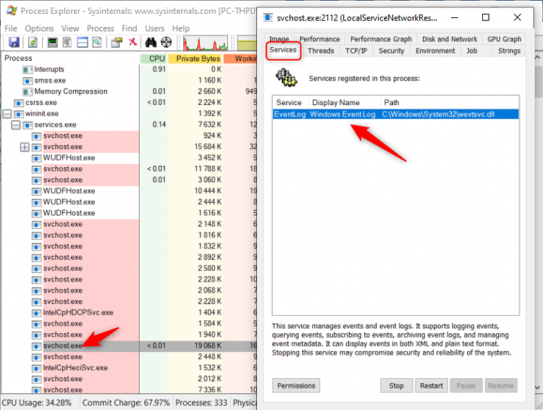
Task: Click the IntelCpHeciSvc.exe process icon
Action: pos(36,368)
